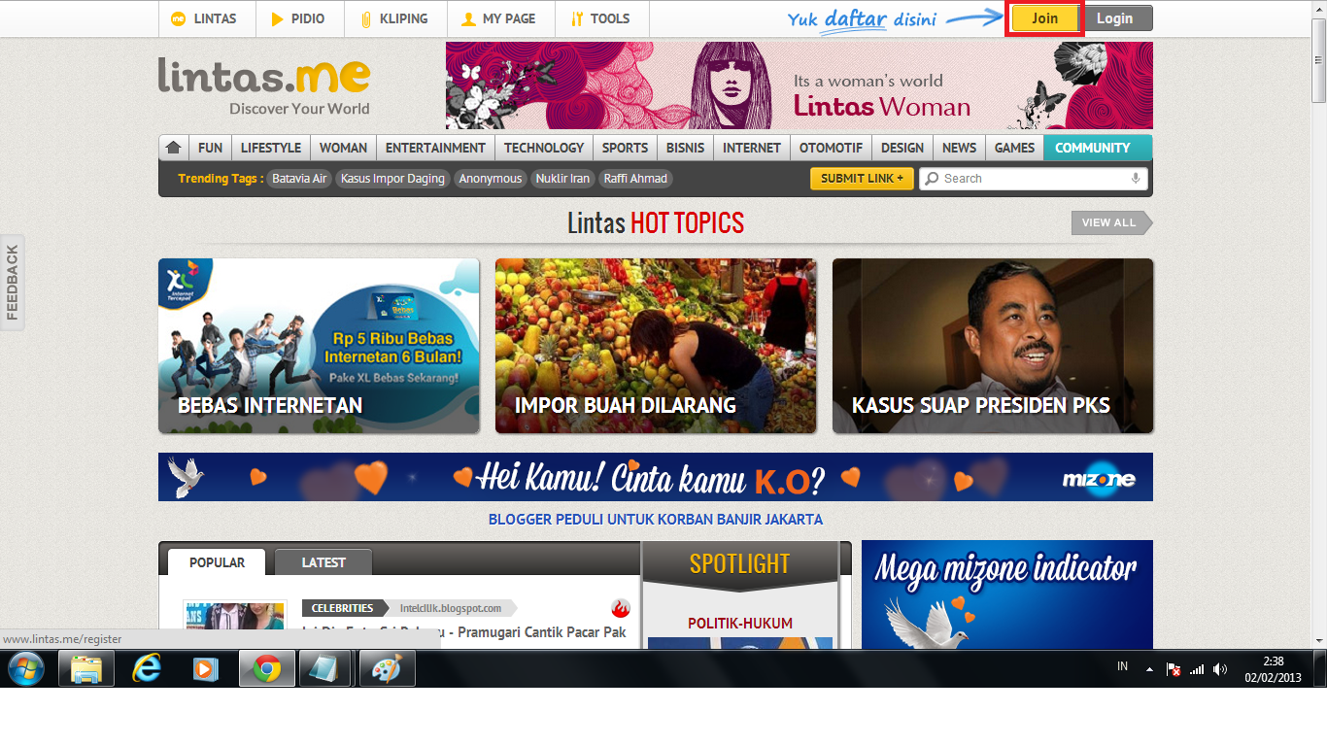Screen dimensions: 1327x746
Task: Open the FEEDBACK side tab
Action: (x=13, y=282)
